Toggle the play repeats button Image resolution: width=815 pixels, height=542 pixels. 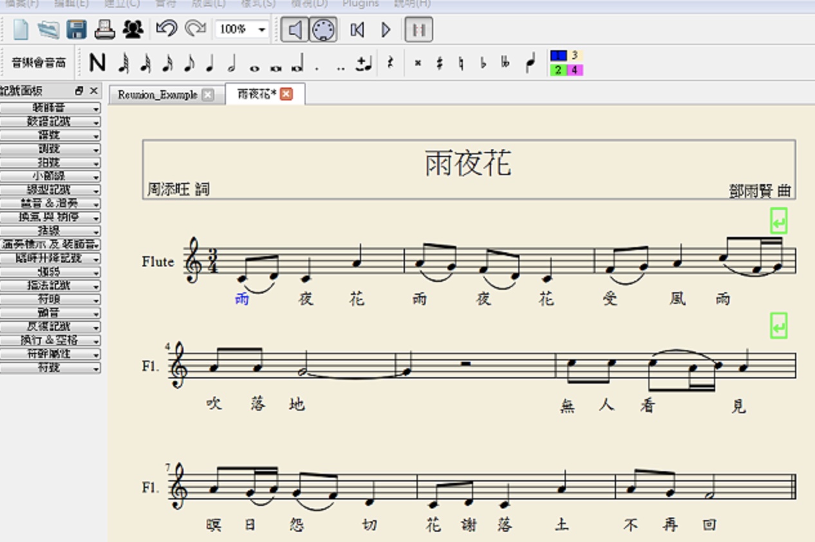tap(418, 30)
